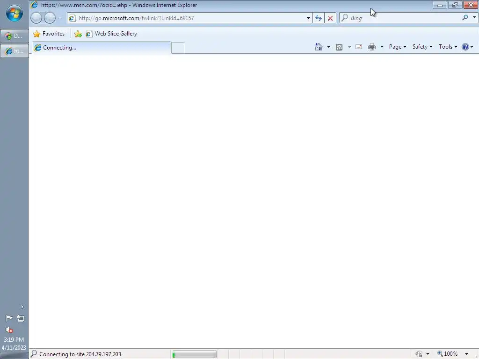
Task: Expand the security zone dropdown arrow
Action: (x=428, y=354)
